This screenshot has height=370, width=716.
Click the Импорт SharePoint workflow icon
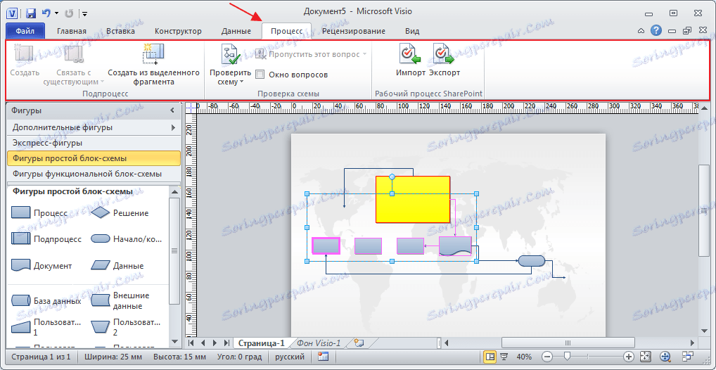[410, 54]
